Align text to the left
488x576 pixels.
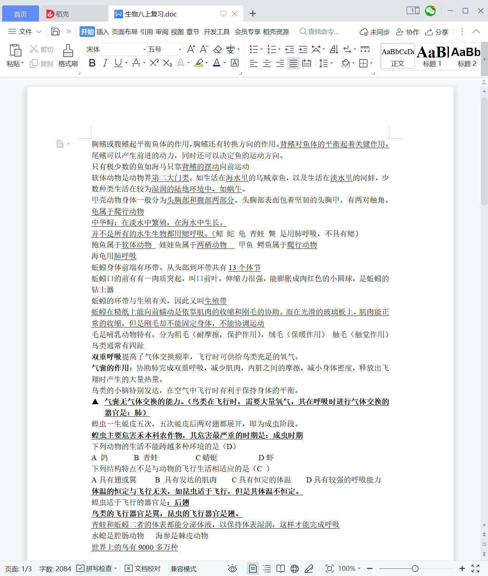pyautogui.click(x=254, y=63)
